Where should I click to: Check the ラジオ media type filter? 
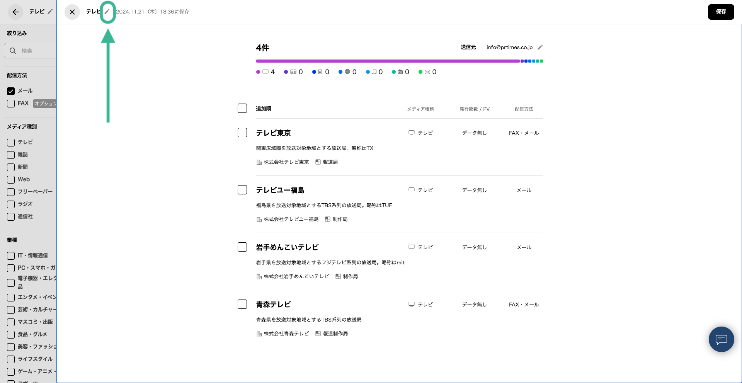(11, 204)
